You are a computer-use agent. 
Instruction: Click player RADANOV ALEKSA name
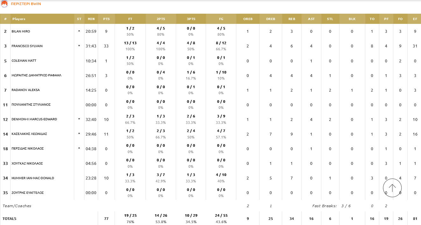[x=25, y=90]
